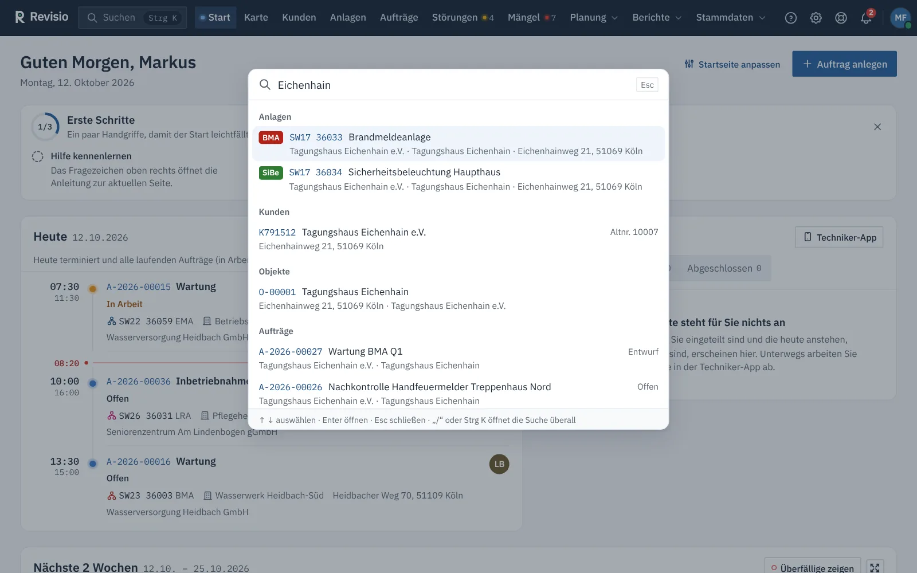The image size is (917, 573).
Task: Click the Suchen Strg K search box
Action: (132, 18)
